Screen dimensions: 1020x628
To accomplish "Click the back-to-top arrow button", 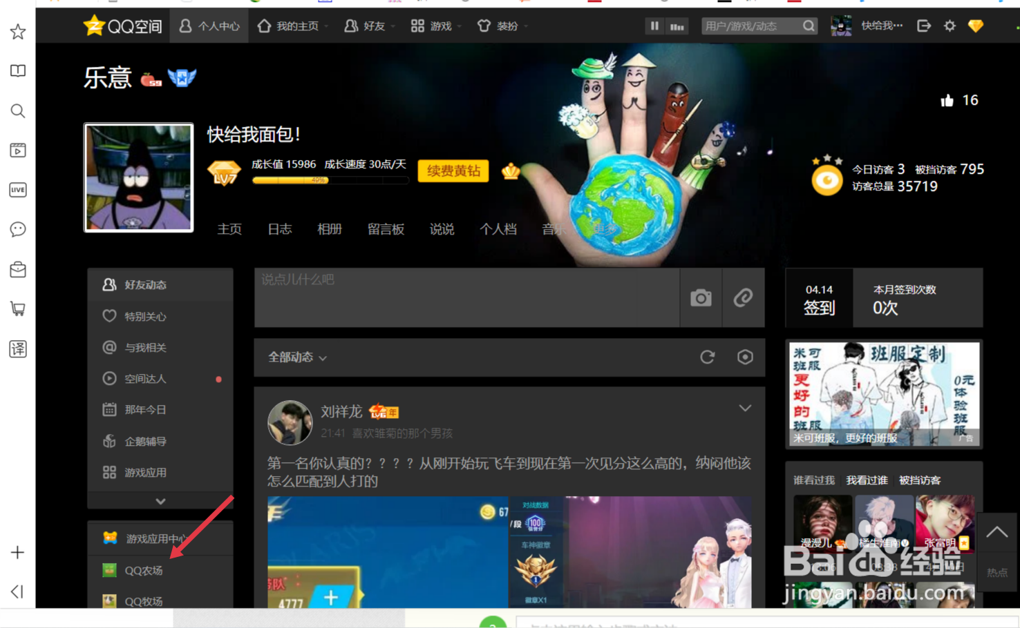I will (997, 533).
